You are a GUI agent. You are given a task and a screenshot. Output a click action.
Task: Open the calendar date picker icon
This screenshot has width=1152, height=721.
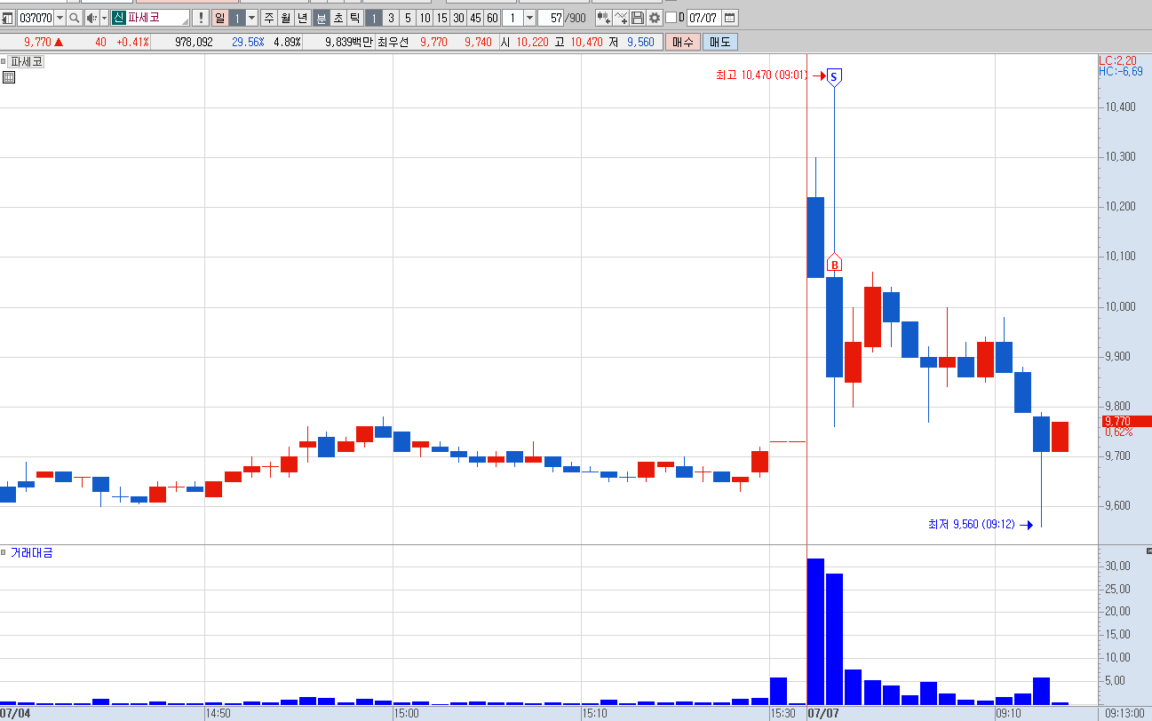(x=729, y=18)
